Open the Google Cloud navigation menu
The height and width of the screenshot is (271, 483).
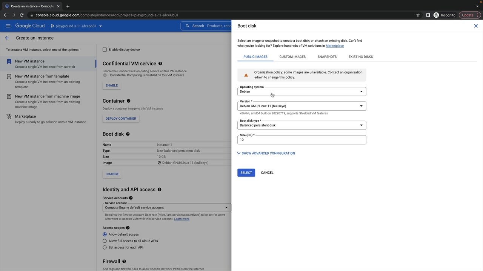coord(8,26)
